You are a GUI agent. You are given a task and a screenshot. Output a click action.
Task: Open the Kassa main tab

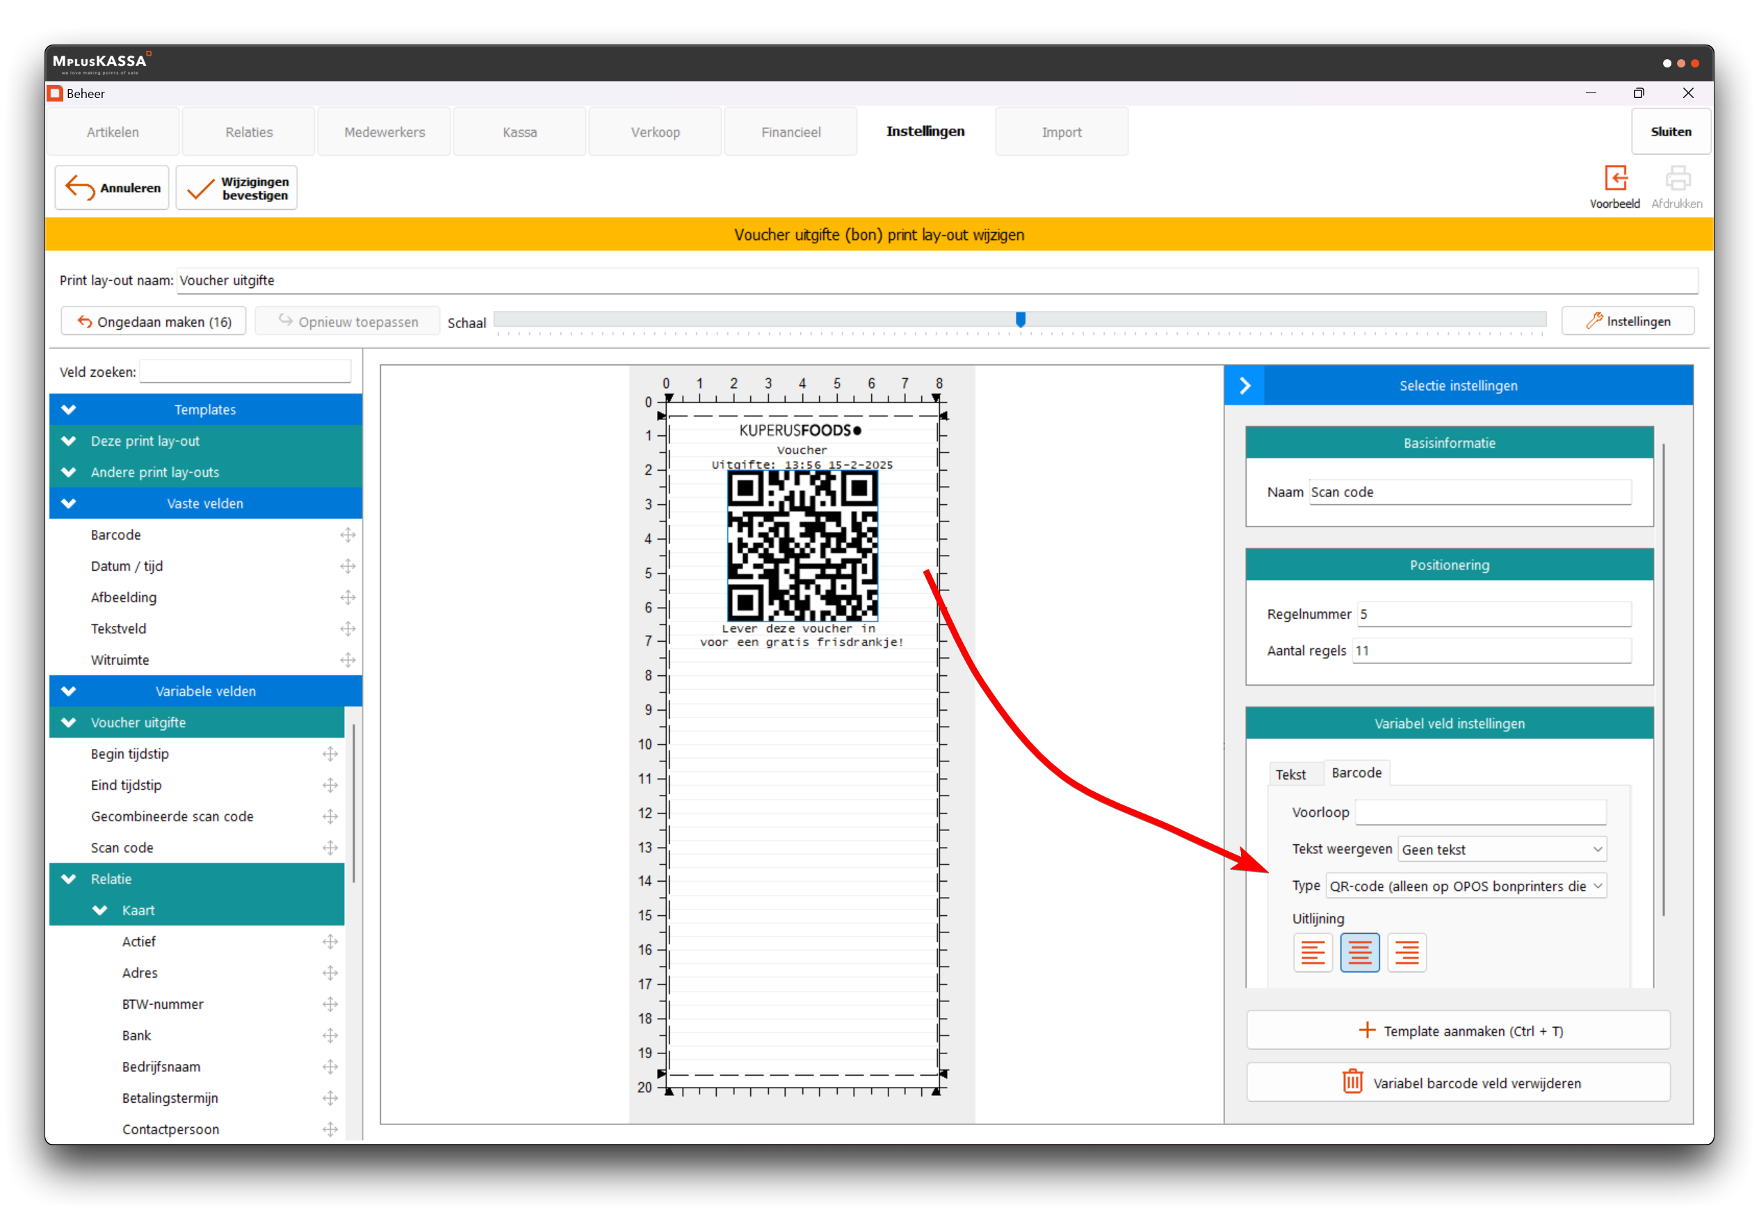(519, 132)
